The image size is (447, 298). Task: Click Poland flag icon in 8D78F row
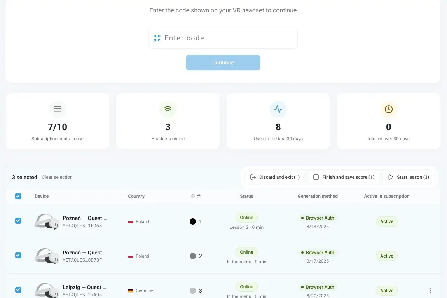pos(131,256)
